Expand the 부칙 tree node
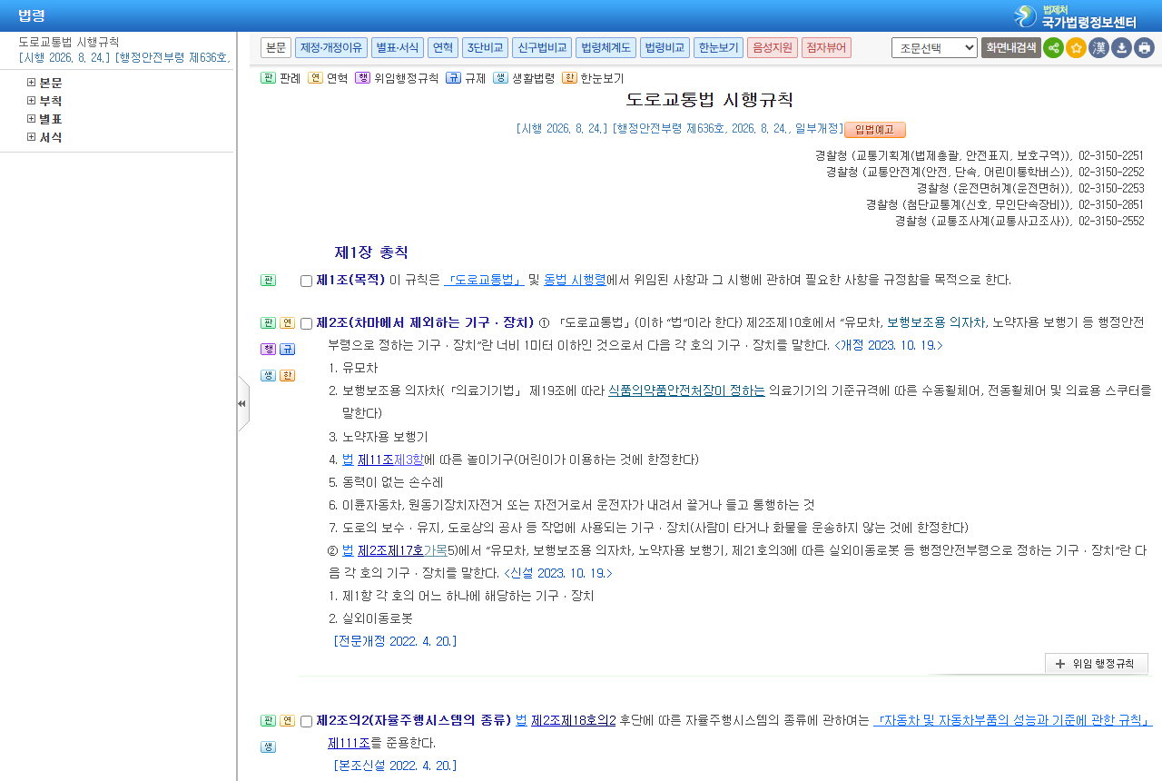 click(x=32, y=101)
